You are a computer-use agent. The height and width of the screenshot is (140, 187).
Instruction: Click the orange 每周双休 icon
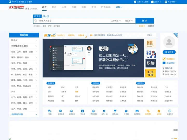pyautogui.click(x=148, y=111)
